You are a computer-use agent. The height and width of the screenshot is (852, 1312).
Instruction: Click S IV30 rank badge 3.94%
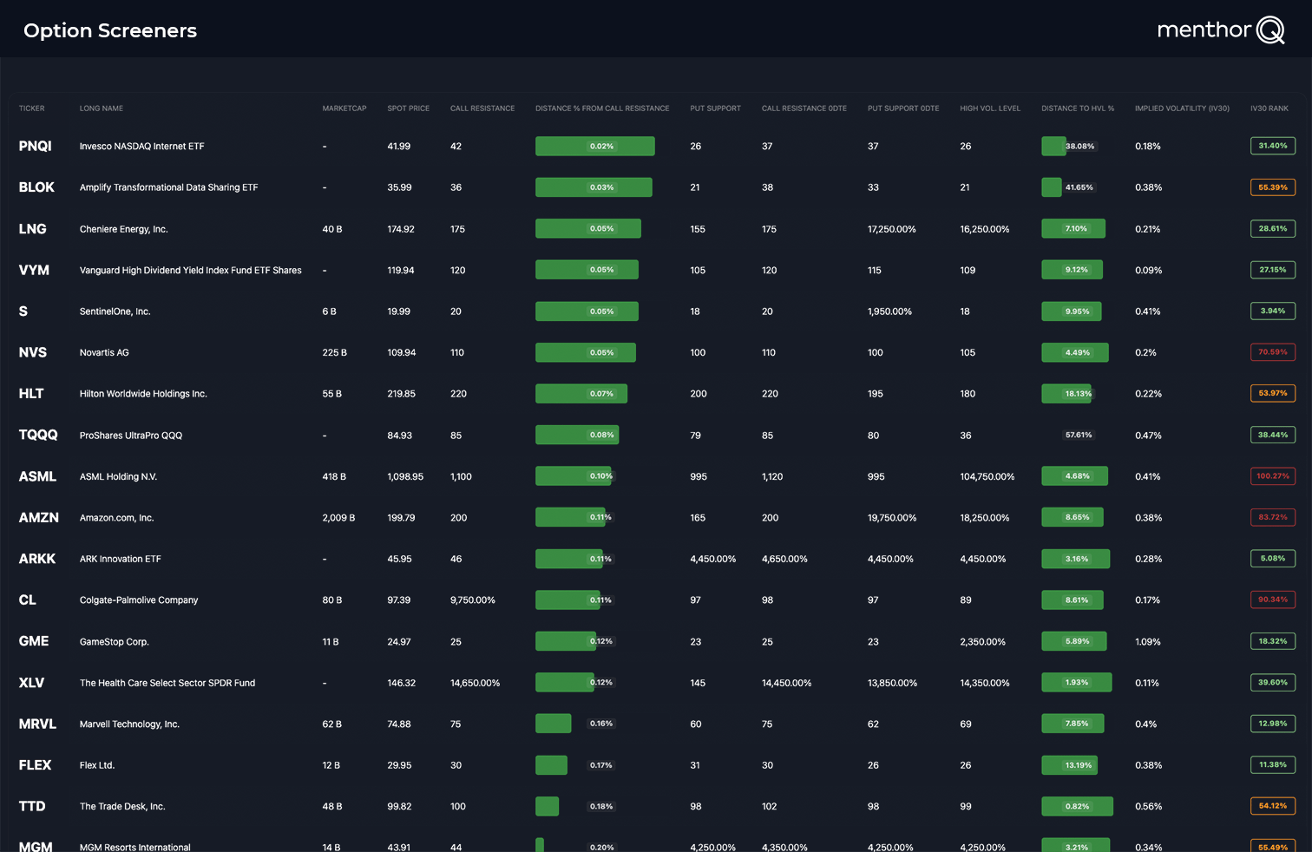(x=1273, y=311)
